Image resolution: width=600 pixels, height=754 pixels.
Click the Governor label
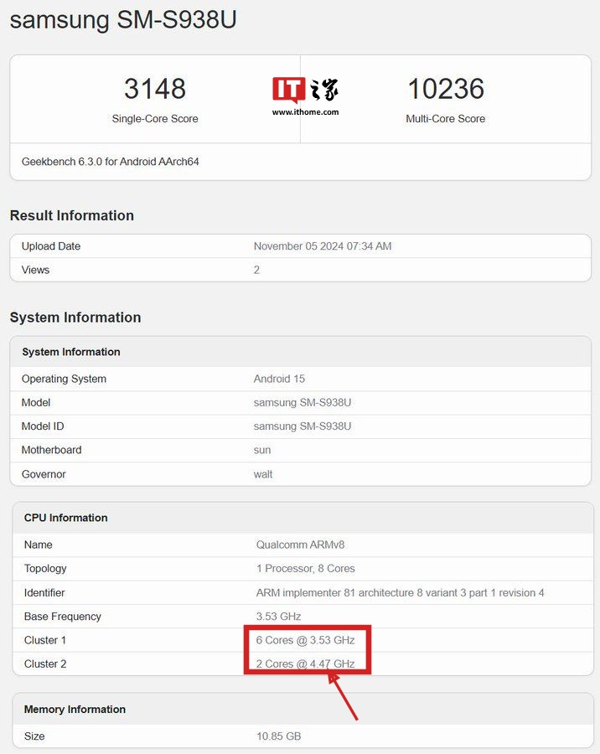coord(44,474)
